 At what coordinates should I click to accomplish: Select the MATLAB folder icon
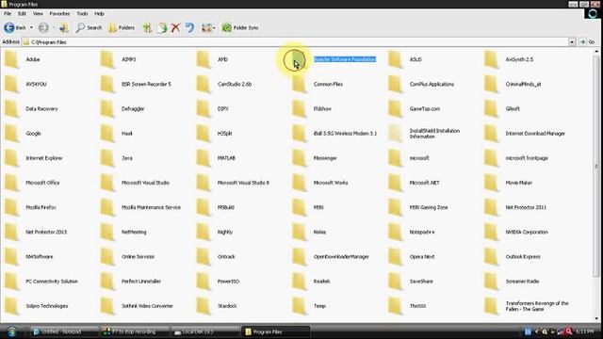click(204, 158)
